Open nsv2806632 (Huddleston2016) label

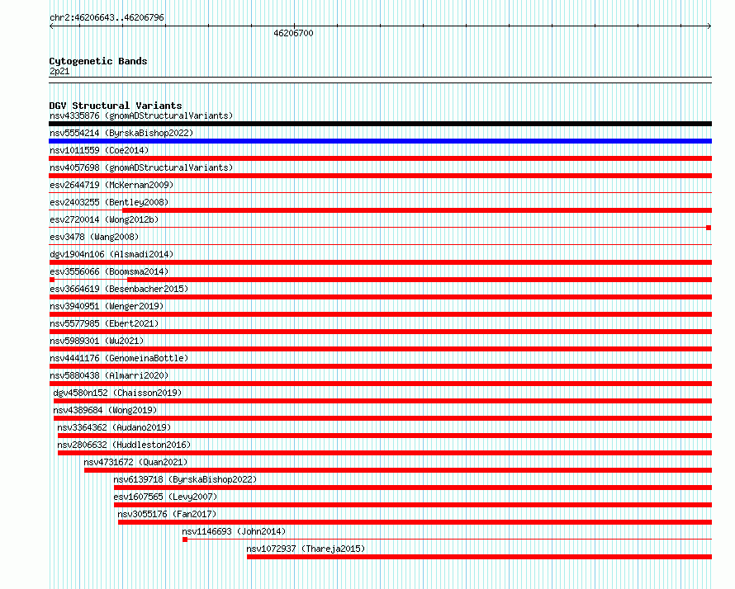point(124,445)
